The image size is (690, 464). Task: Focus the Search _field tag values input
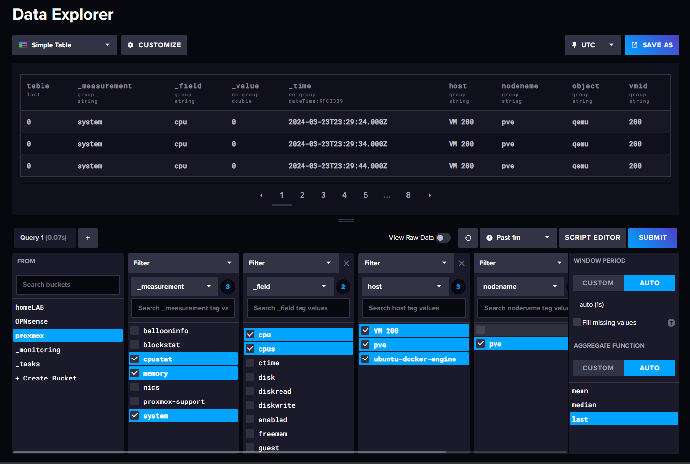(299, 308)
